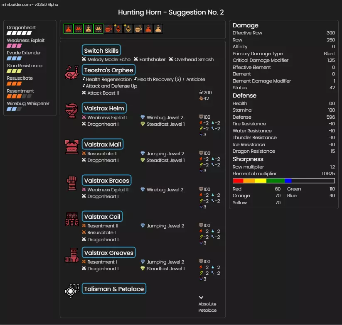The image size is (342, 325).
Task: Click the green segment of the sharpness bar
Action: pos(276,181)
